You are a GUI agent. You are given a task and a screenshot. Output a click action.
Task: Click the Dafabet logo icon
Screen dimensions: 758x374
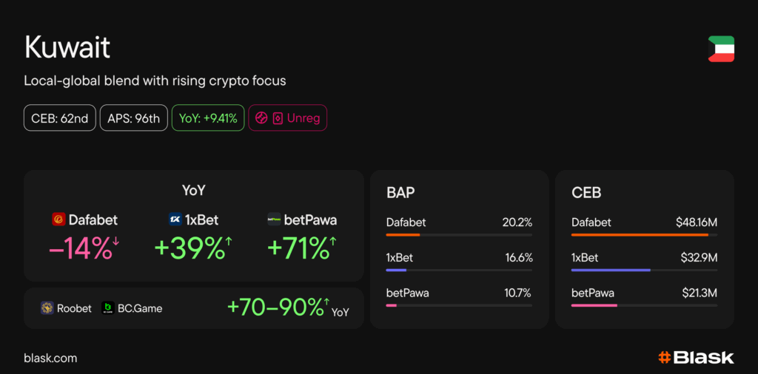tap(58, 220)
